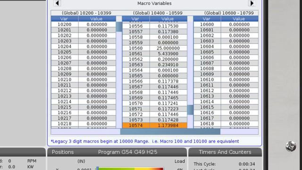The width and height of the screenshot is (302, 170).
Task: Click Value header of 10600-10799 table
Action: click(239, 19)
